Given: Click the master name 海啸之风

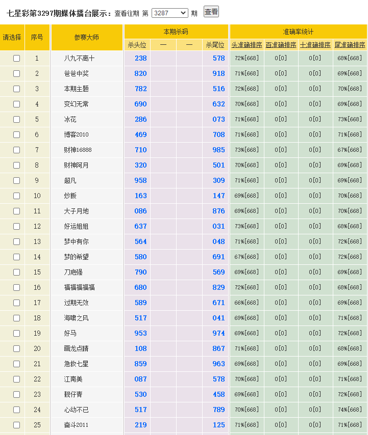Looking at the screenshot, I should point(77,318).
